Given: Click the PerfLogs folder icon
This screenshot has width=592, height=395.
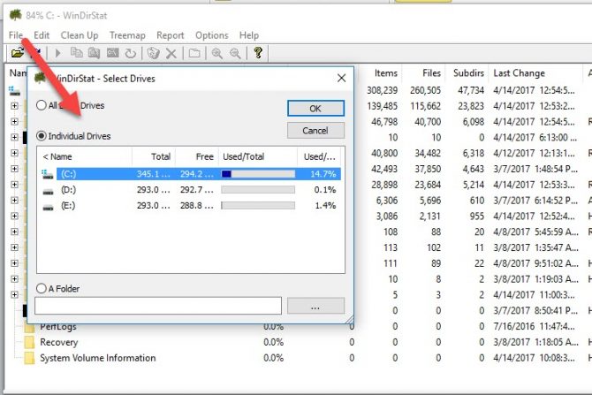Looking at the screenshot, I should (x=29, y=328).
